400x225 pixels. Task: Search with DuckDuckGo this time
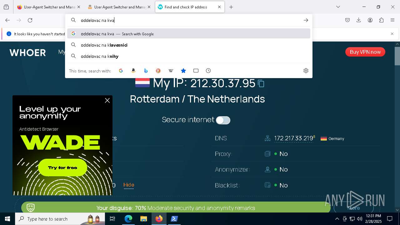pos(158,71)
